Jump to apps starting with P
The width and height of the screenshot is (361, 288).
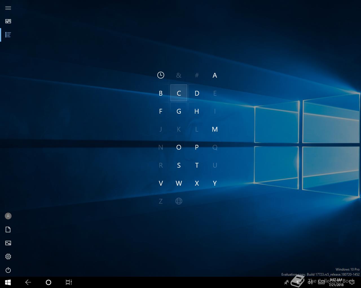[197, 147]
